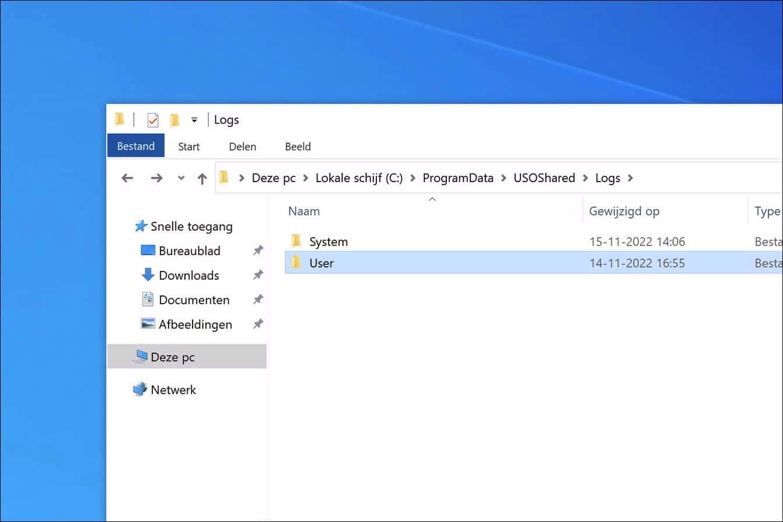Expand the chevron after ProgramData breadcrumb
Screen dimensions: 783x522
tap(504, 178)
